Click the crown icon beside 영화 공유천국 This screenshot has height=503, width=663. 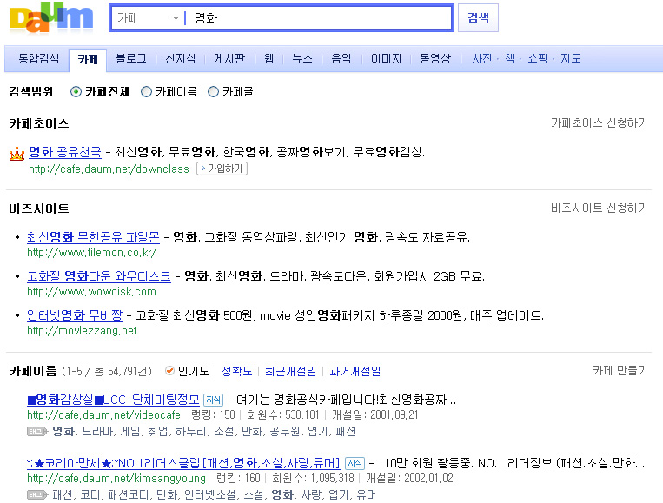pyautogui.click(x=17, y=154)
